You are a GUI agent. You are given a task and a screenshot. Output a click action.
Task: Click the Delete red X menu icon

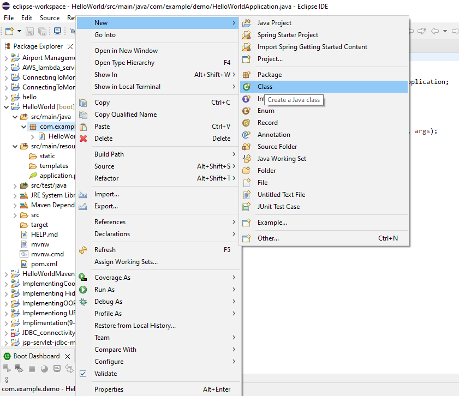click(x=84, y=139)
